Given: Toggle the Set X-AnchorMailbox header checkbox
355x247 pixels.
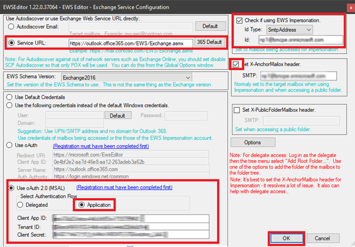Looking at the screenshot, I should pos(236,64).
